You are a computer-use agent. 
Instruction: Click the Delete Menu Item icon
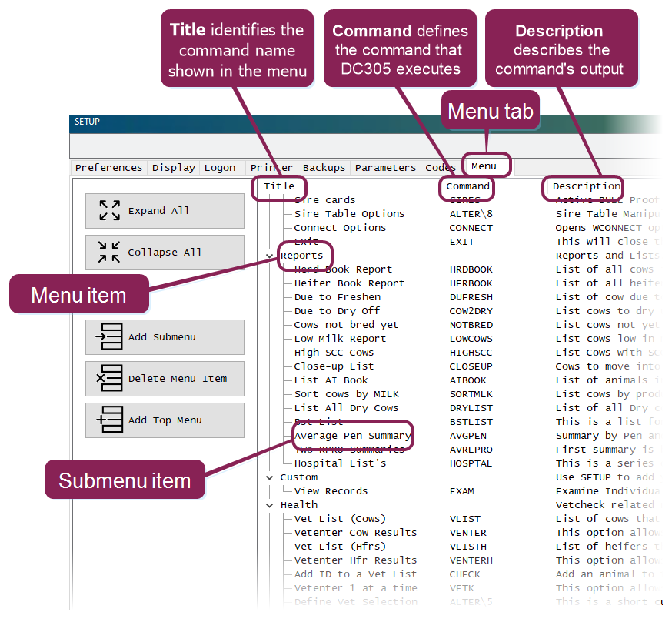coord(109,378)
